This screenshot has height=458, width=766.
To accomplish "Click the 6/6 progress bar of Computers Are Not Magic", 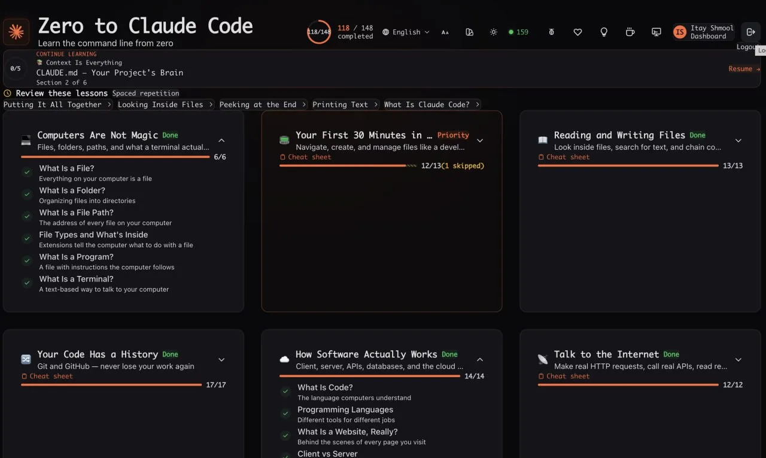I will coord(115,157).
